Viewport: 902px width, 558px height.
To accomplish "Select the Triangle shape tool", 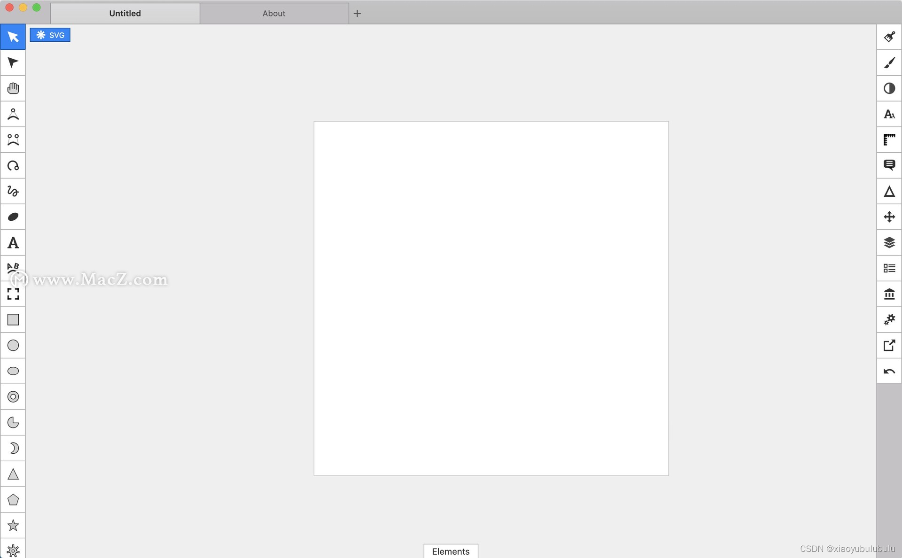I will 13,474.
